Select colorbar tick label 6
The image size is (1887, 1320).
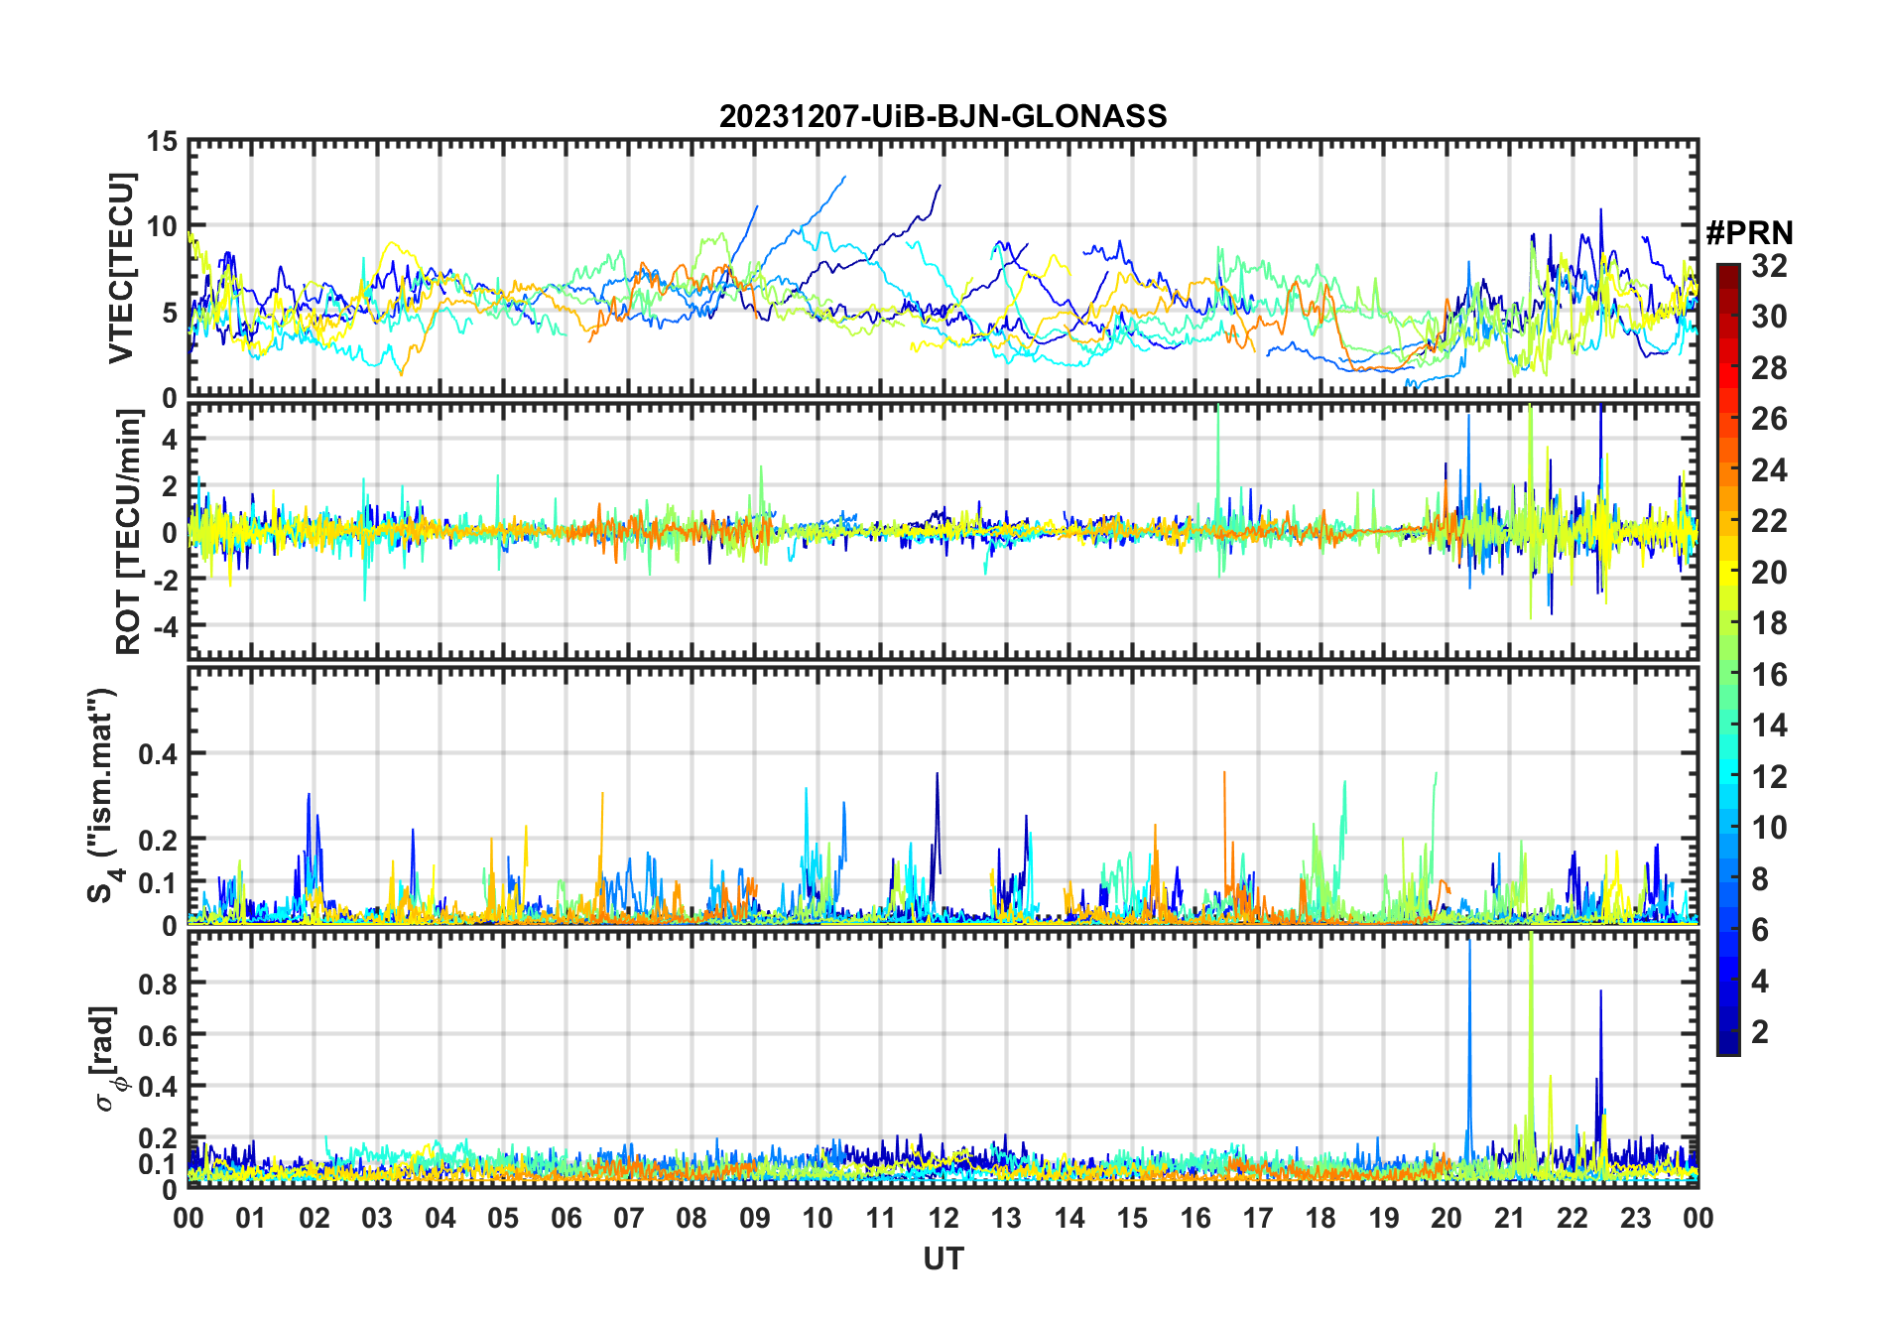1760,930
